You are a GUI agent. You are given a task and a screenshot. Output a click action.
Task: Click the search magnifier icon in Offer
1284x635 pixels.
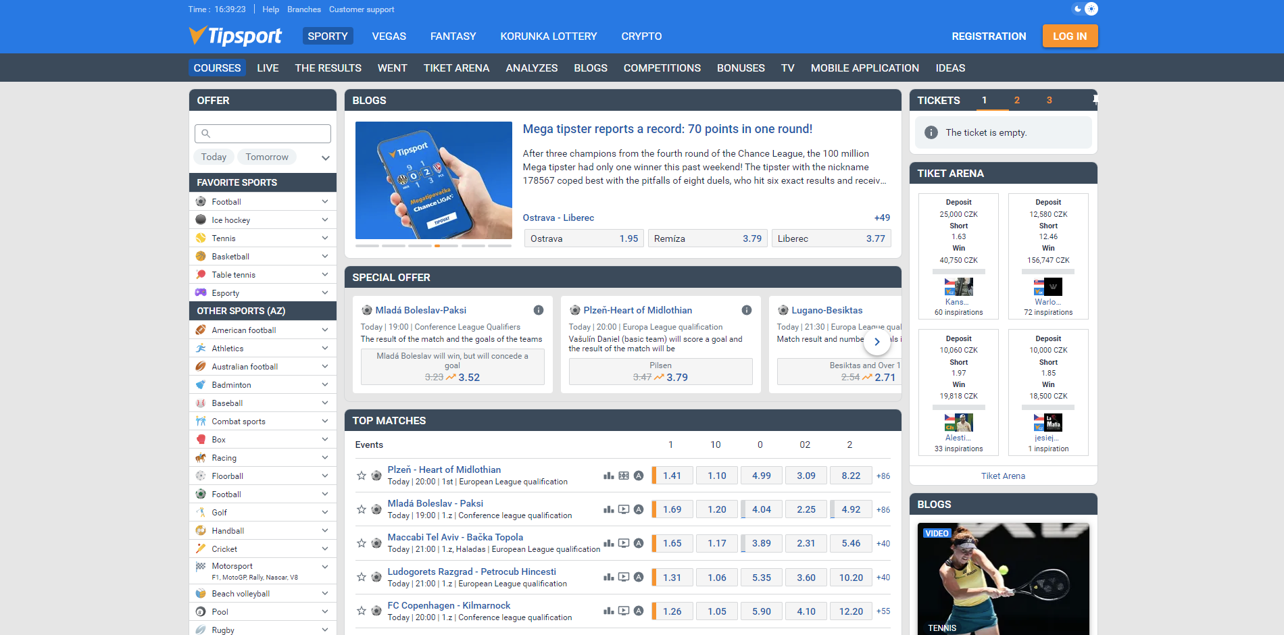(x=206, y=134)
